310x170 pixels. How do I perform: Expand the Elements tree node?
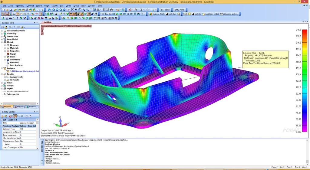[x=5, y=45]
